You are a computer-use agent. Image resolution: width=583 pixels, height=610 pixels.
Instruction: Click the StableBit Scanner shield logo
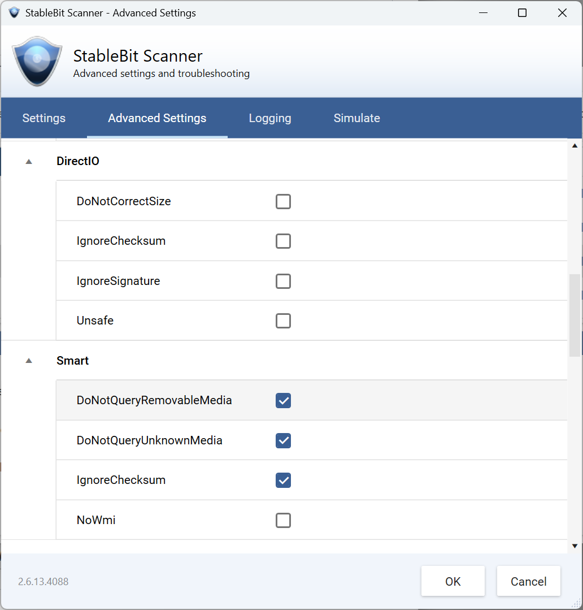tap(37, 61)
